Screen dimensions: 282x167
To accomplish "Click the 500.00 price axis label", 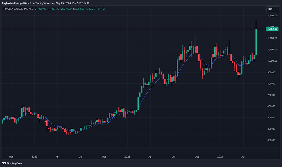I will [271, 118].
